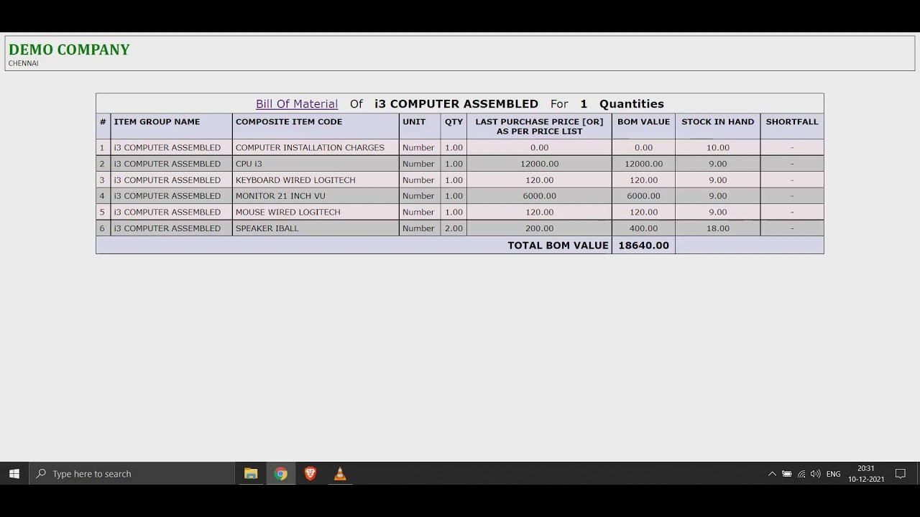Open the network connection icon
The width and height of the screenshot is (920, 517).
pyautogui.click(x=801, y=474)
